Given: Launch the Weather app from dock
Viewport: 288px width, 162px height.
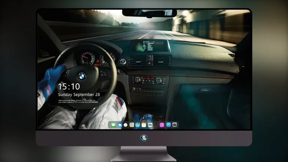Looking at the screenshot, I should point(119,125).
